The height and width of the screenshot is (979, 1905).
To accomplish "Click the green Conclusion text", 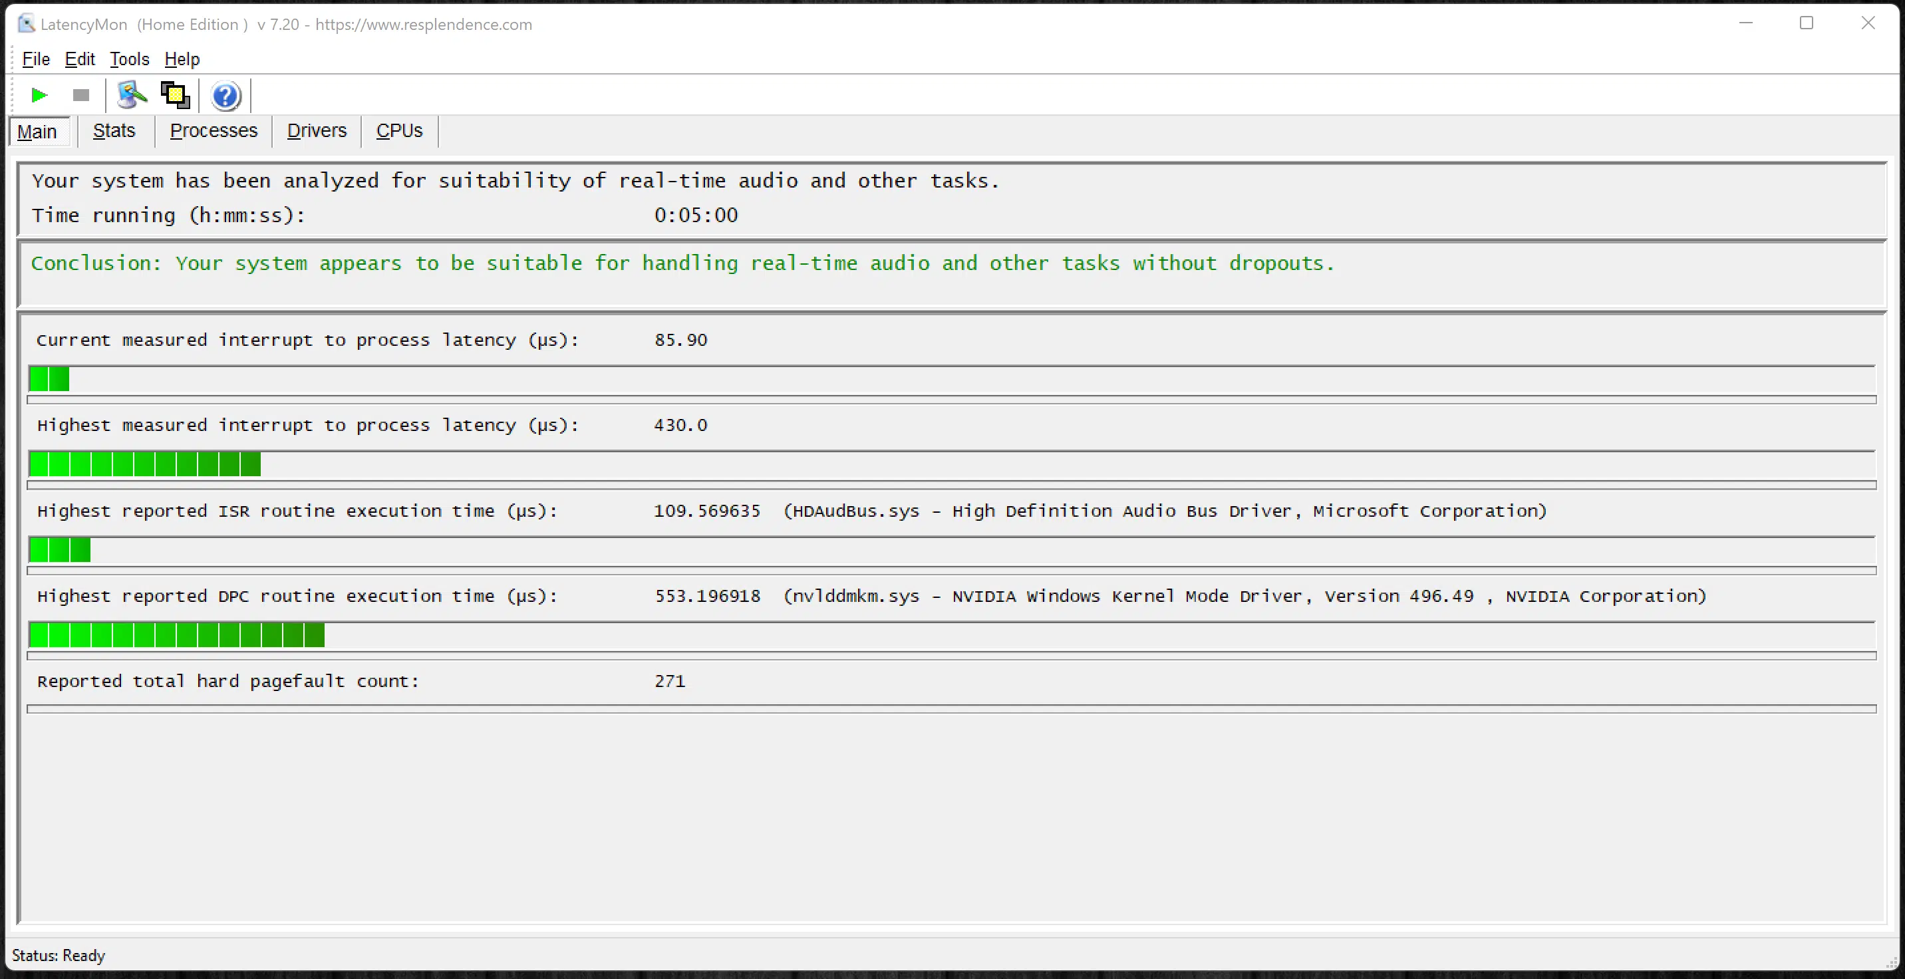I will point(682,263).
